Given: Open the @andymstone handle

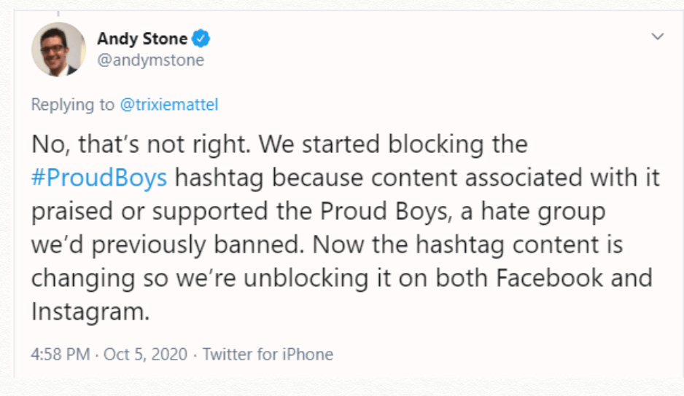Looking at the screenshot, I should [x=150, y=60].
